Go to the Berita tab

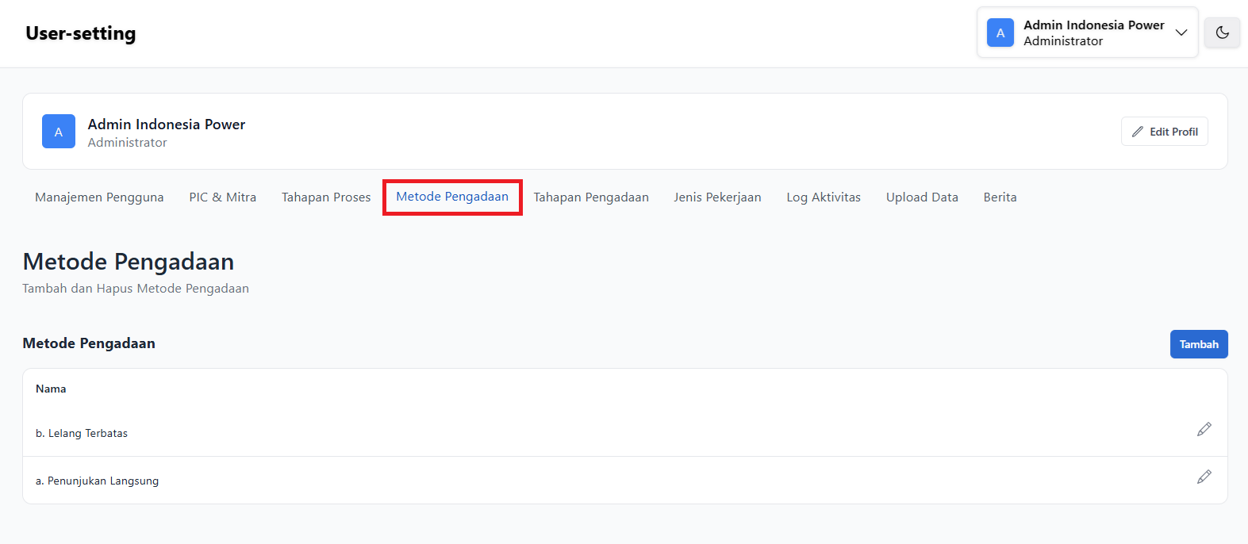click(x=1000, y=197)
